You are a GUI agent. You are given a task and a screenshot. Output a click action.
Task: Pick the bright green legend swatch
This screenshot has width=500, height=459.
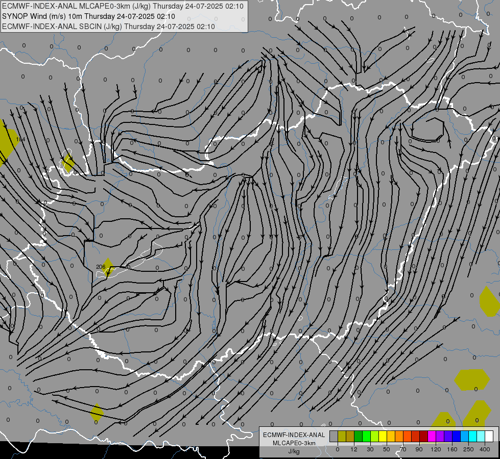pos(366,436)
